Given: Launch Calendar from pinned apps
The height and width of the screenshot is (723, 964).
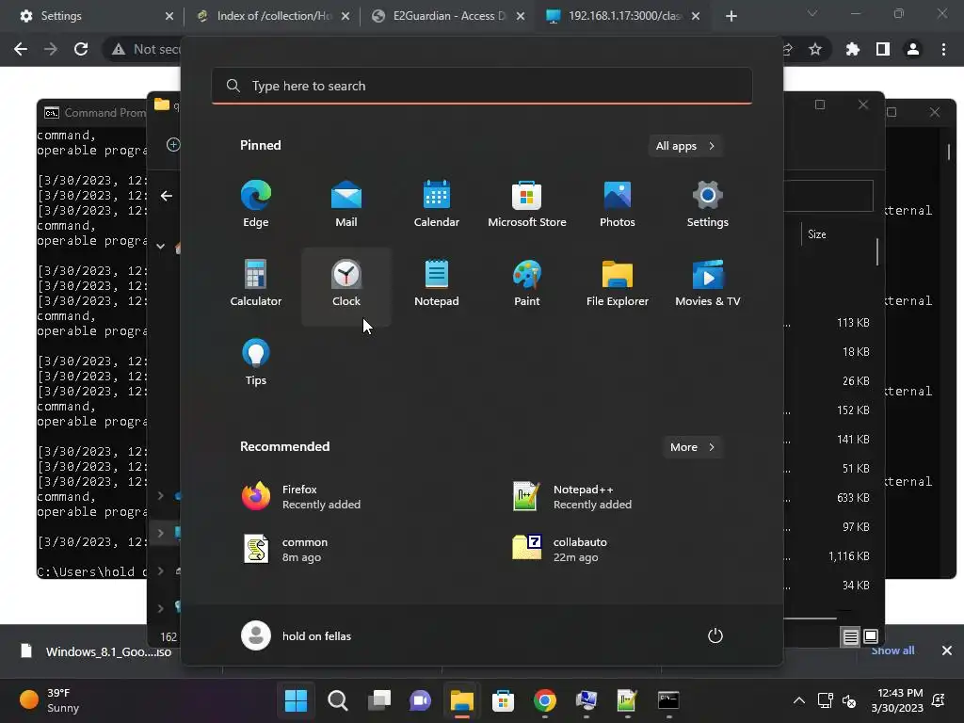Looking at the screenshot, I should click(x=437, y=204).
